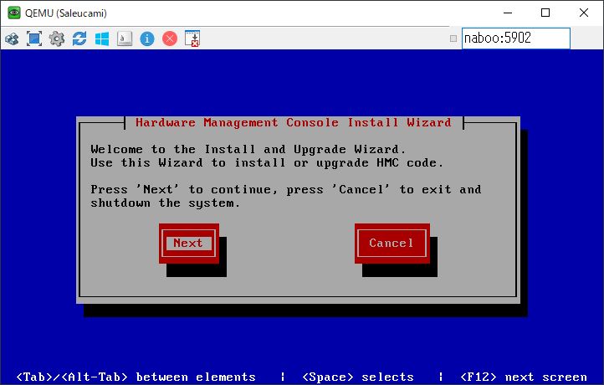The image size is (604, 385).
Task: Maximize the QEMU window
Action: [x=545, y=13]
